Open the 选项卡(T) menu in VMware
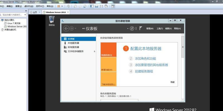The image size is (223, 111). pos(40,6)
